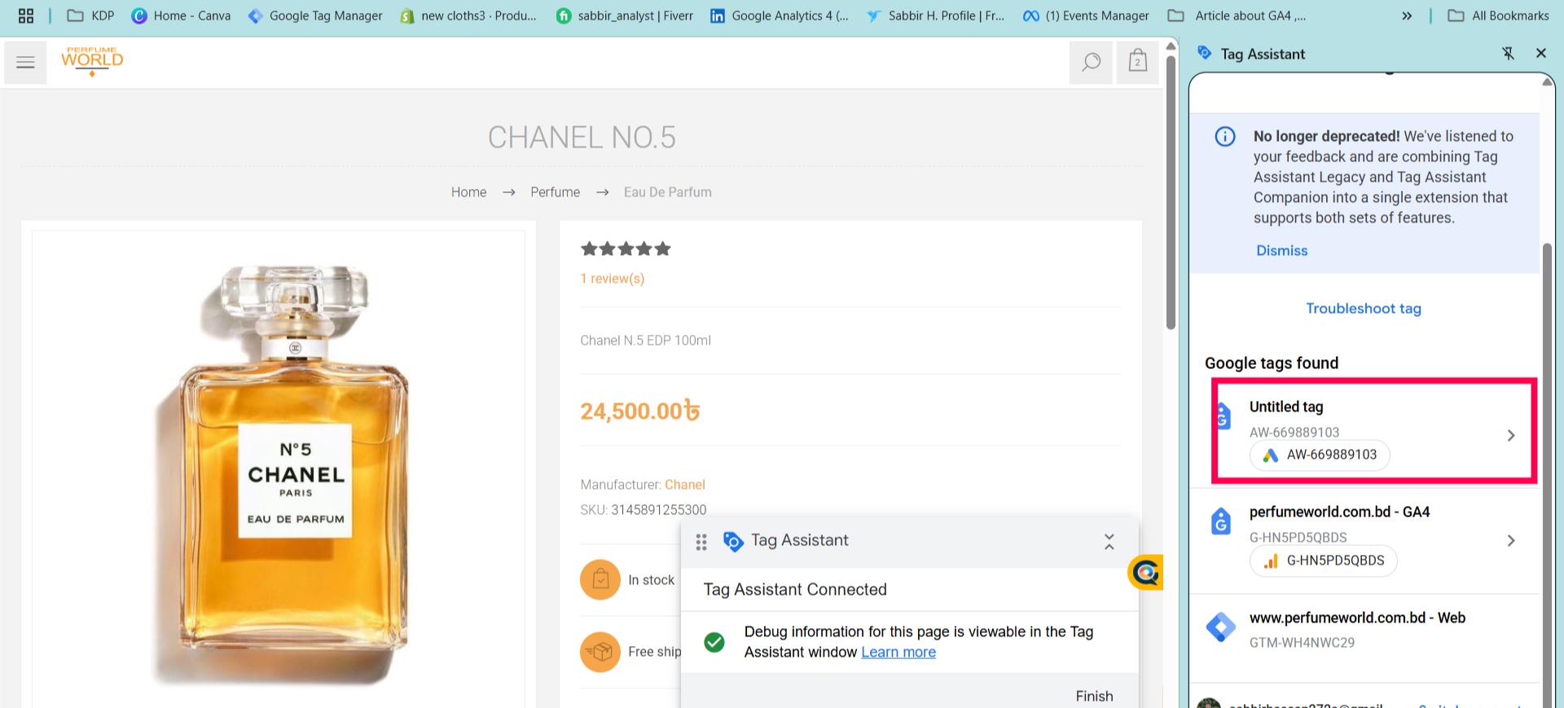The height and width of the screenshot is (708, 1564).
Task: Click the Dismiss link in the info banner
Action: [1281, 250]
